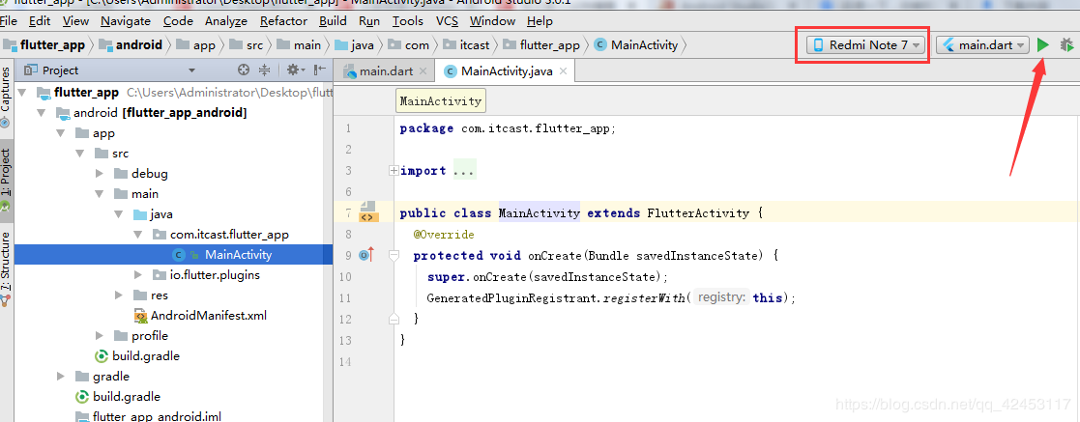Select MainActivity class in project tree

point(238,255)
